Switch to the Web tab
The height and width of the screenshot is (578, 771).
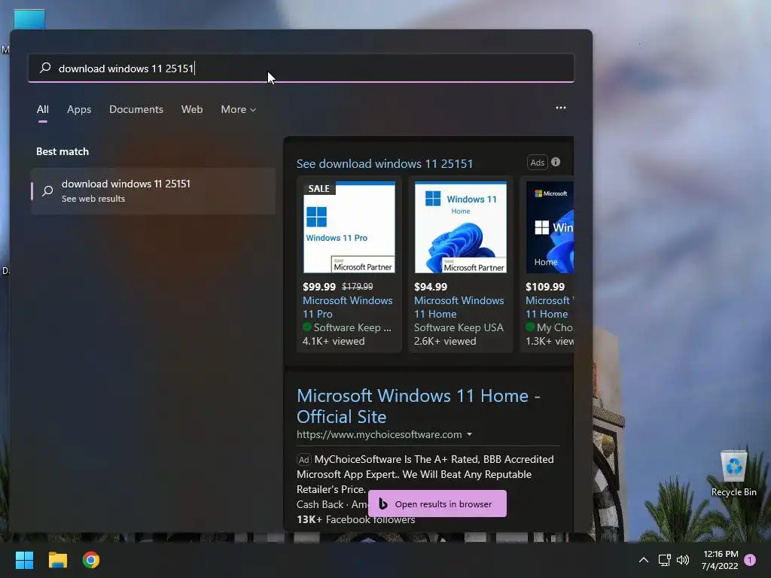pyautogui.click(x=192, y=109)
